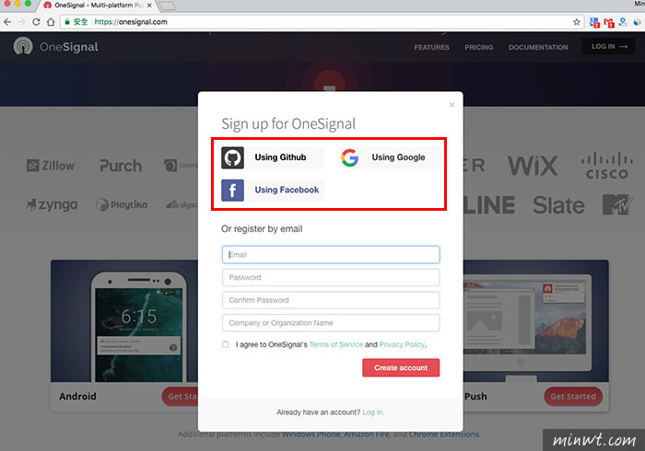Click the Purch logo
645x451 pixels.
pos(121,166)
